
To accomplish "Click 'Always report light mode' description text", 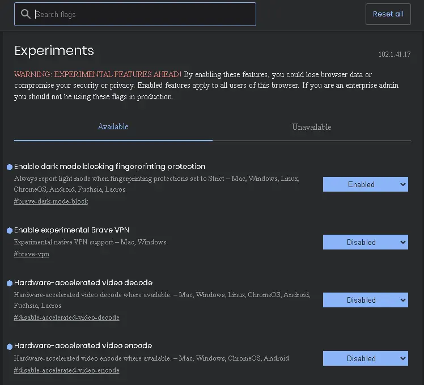I will coord(156,184).
